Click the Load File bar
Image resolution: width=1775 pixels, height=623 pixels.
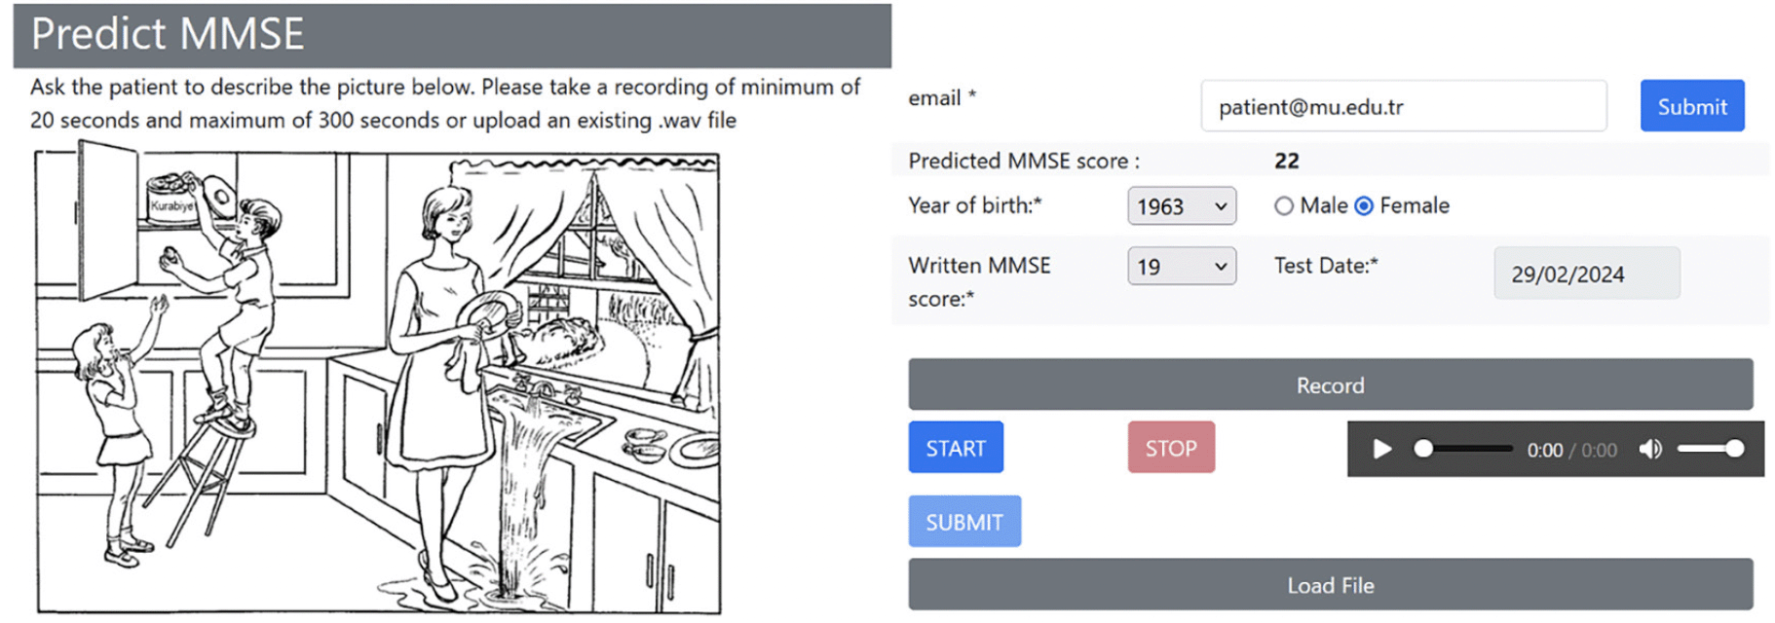1331,585
